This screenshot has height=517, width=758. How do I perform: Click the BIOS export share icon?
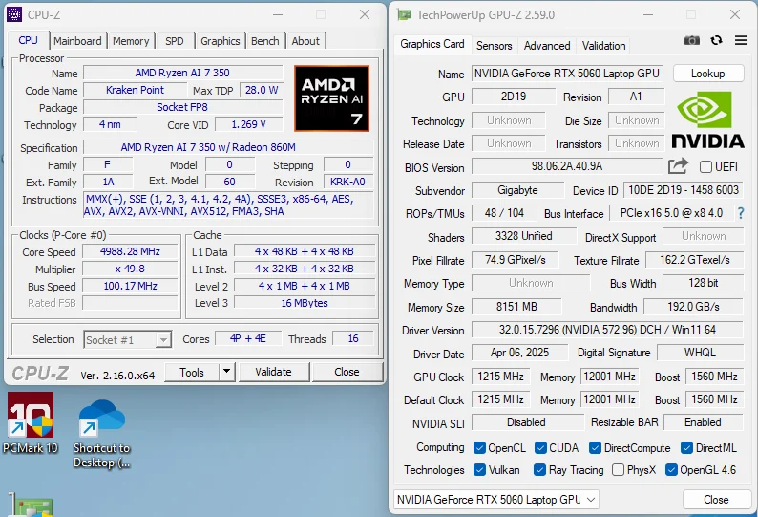point(678,166)
